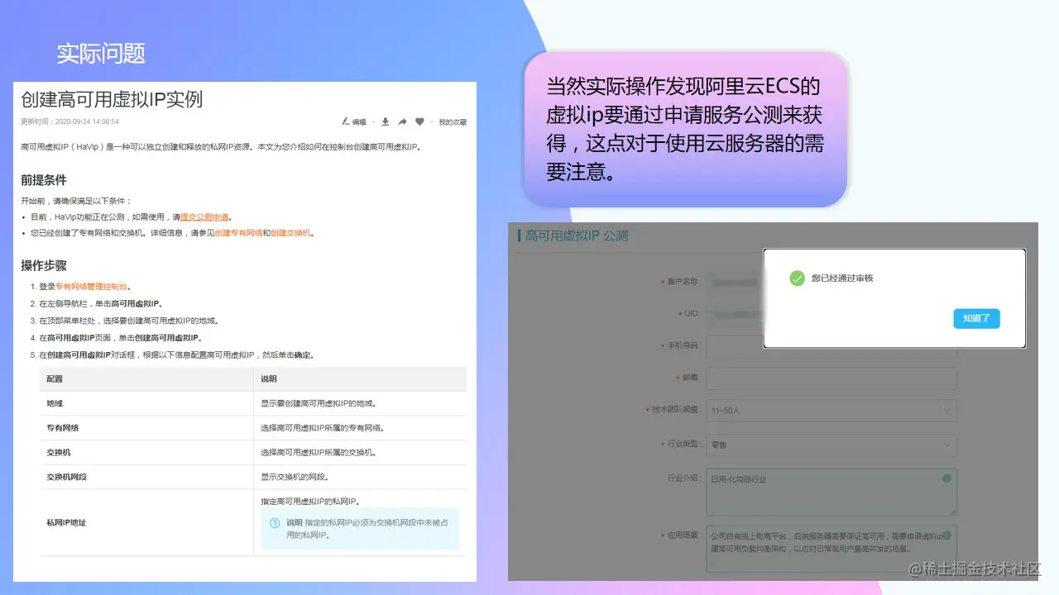Click the share arrow icon

pyautogui.click(x=403, y=122)
